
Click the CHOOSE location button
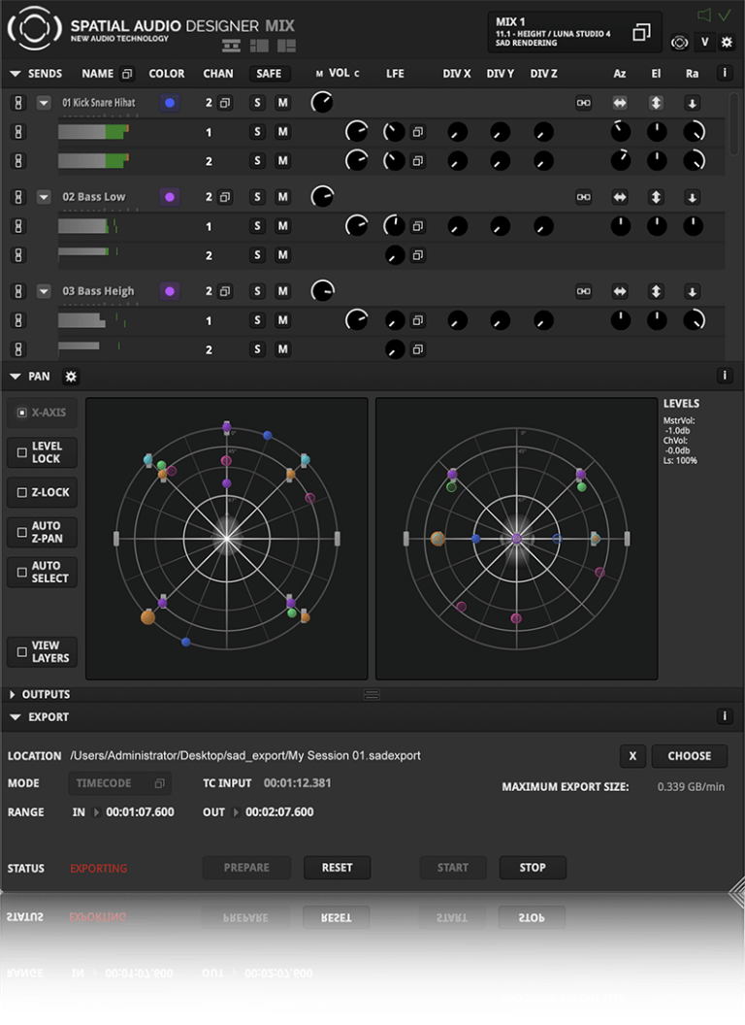click(x=690, y=756)
